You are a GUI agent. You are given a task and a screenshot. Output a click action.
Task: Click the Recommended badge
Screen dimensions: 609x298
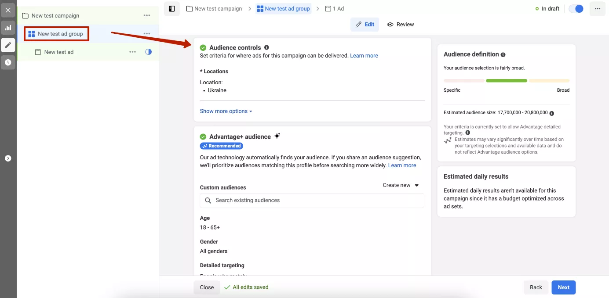[x=222, y=146]
